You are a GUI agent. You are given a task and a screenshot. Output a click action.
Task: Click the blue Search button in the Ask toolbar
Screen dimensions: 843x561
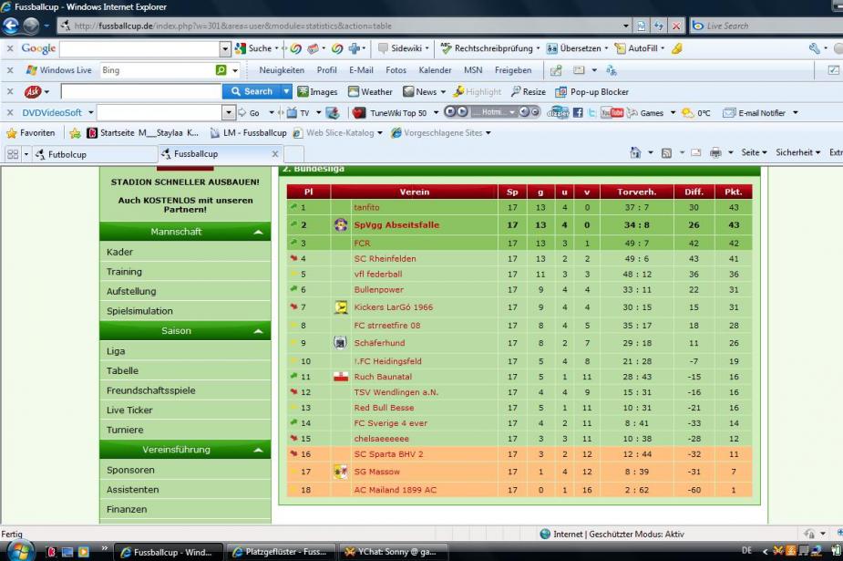click(252, 91)
